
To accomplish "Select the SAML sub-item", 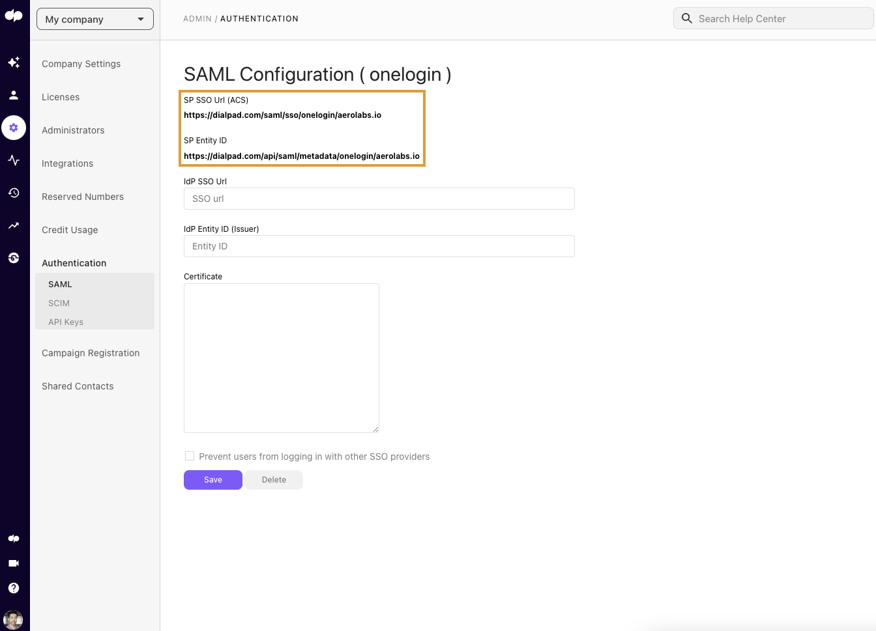I will click(60, 285).
